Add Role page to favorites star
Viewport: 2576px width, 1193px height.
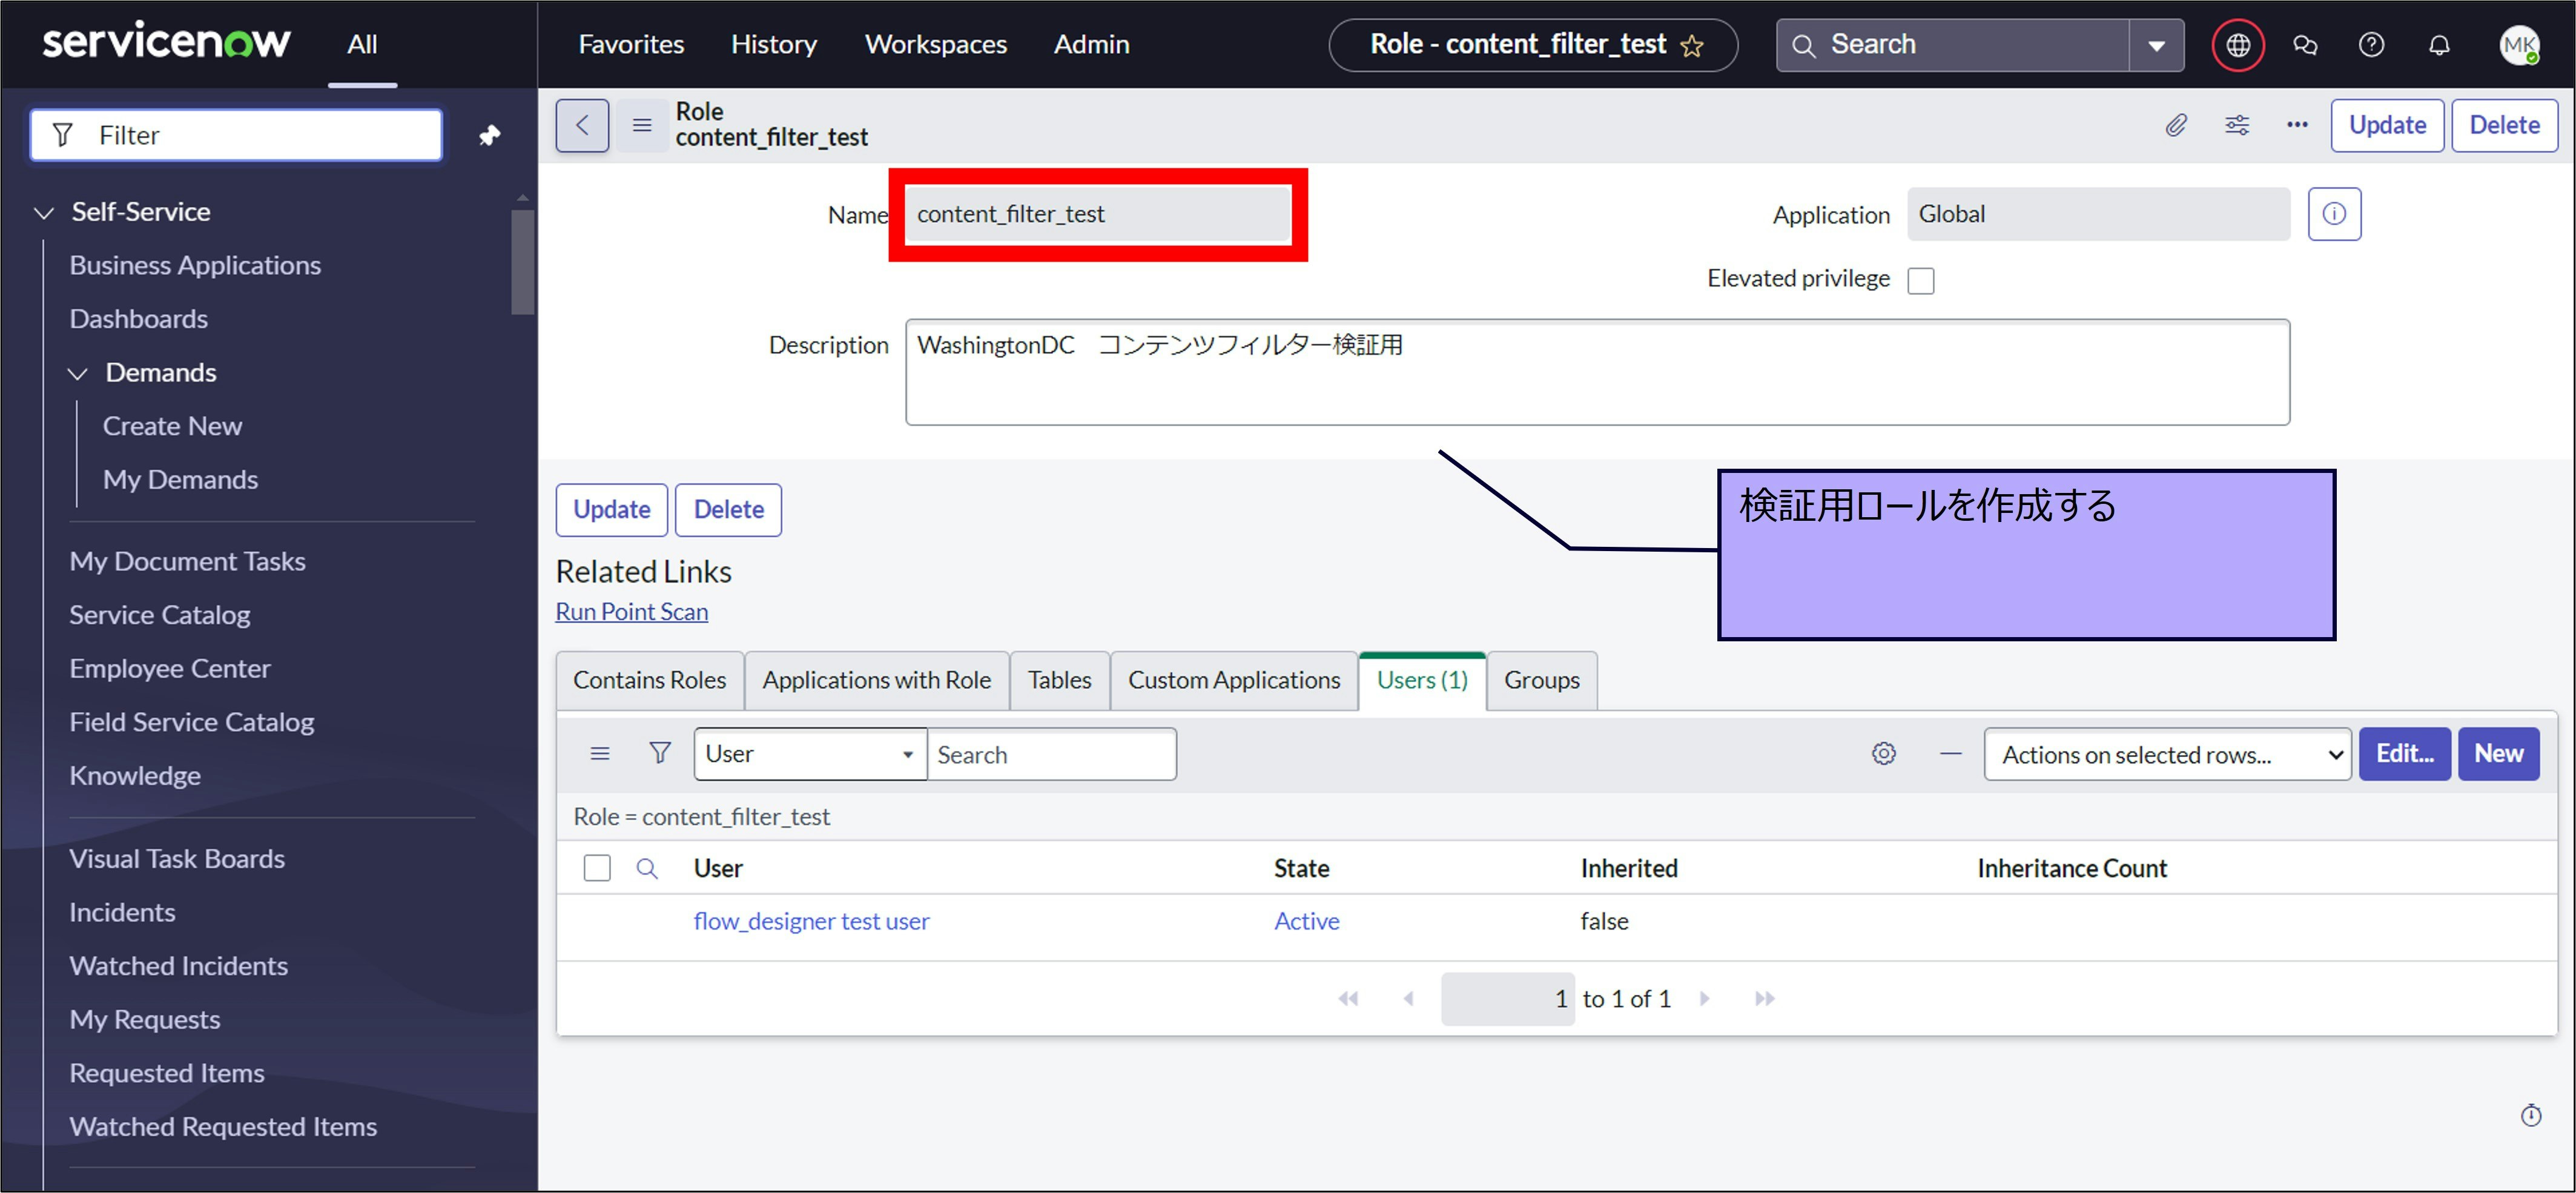[1692, 46]
